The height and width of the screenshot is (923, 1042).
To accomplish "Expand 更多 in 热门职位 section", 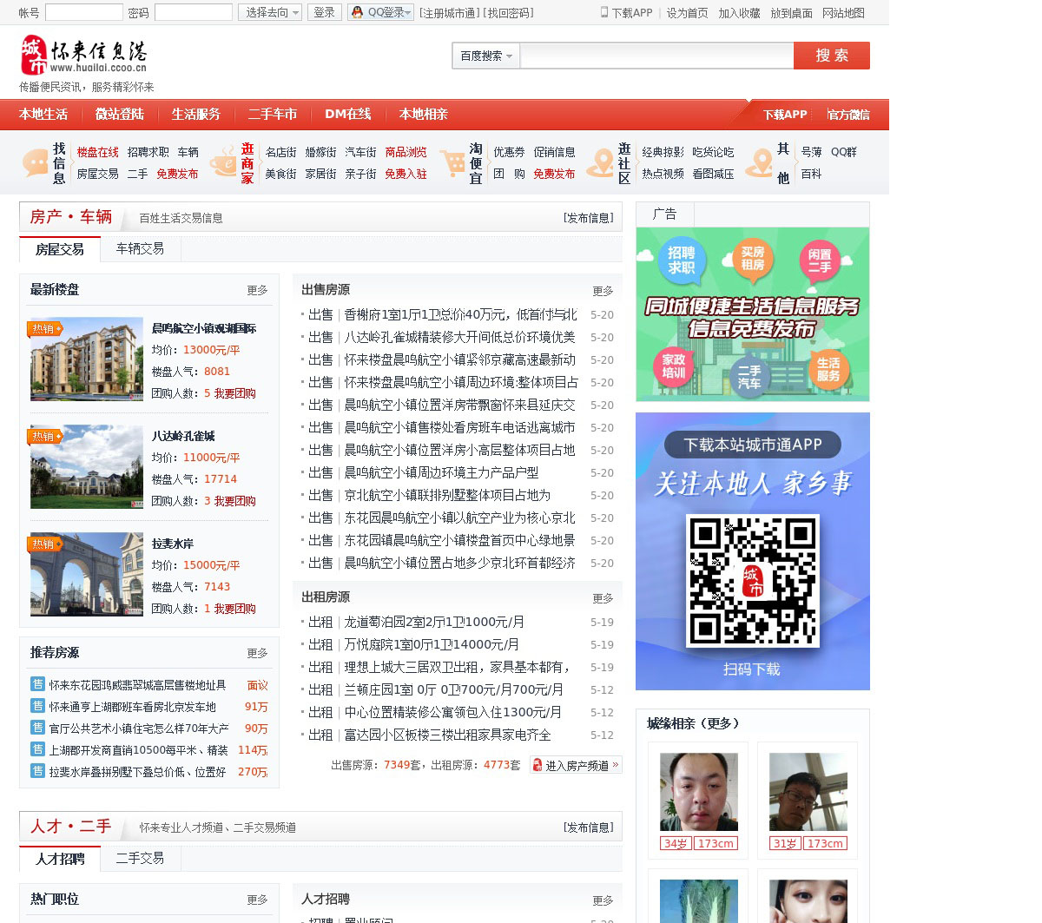I will pos(257,900).
